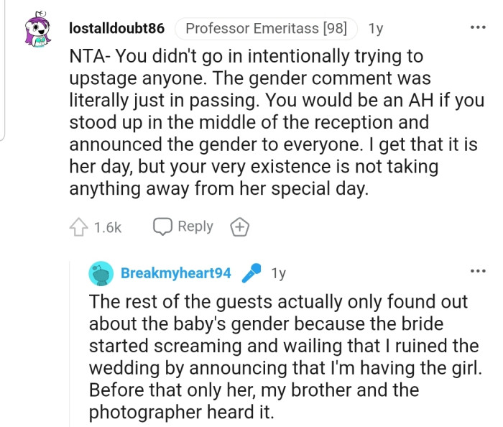
Task: Collapse the parent thread line at far left
Action: 4,72
